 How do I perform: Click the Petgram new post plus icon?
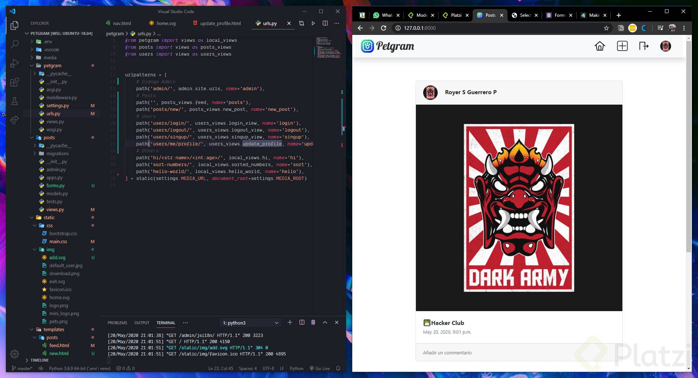[622, 46]
